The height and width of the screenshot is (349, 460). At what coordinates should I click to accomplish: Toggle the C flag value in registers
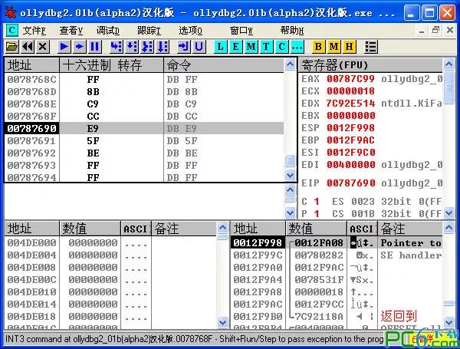317,201
